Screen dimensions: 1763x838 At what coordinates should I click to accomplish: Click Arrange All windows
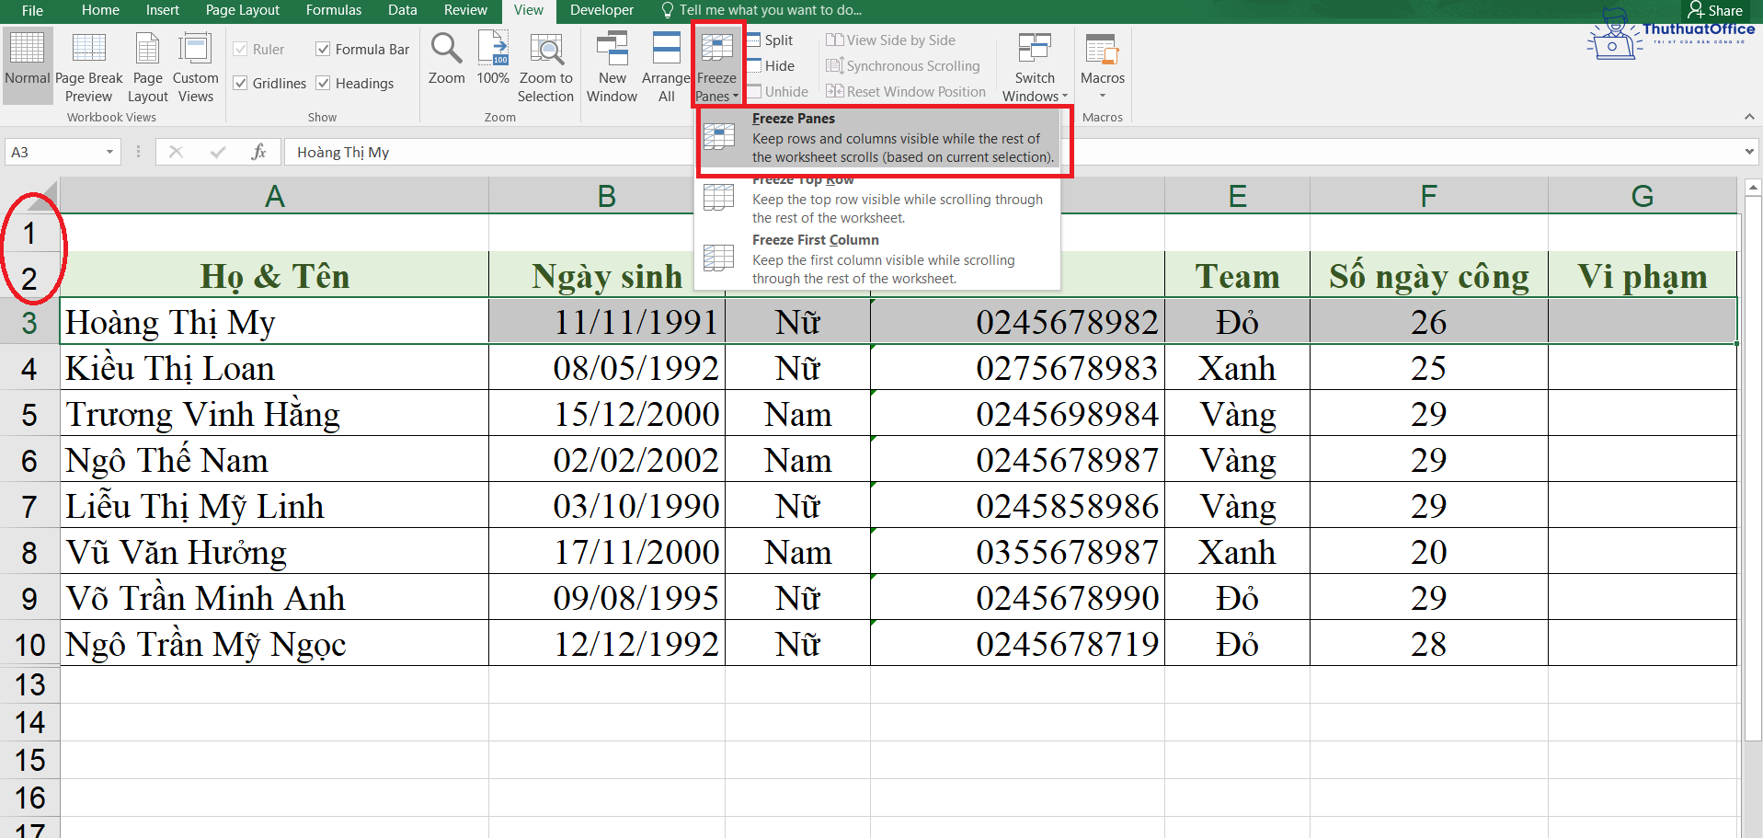666,64
